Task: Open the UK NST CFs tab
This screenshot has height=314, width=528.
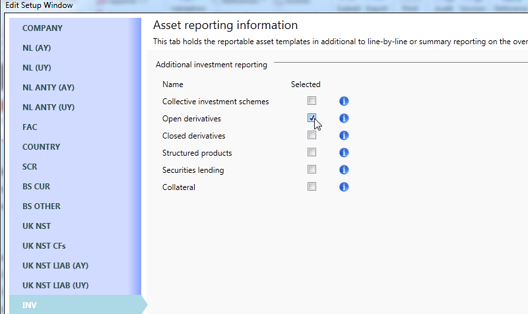Action: click(75, 246)
